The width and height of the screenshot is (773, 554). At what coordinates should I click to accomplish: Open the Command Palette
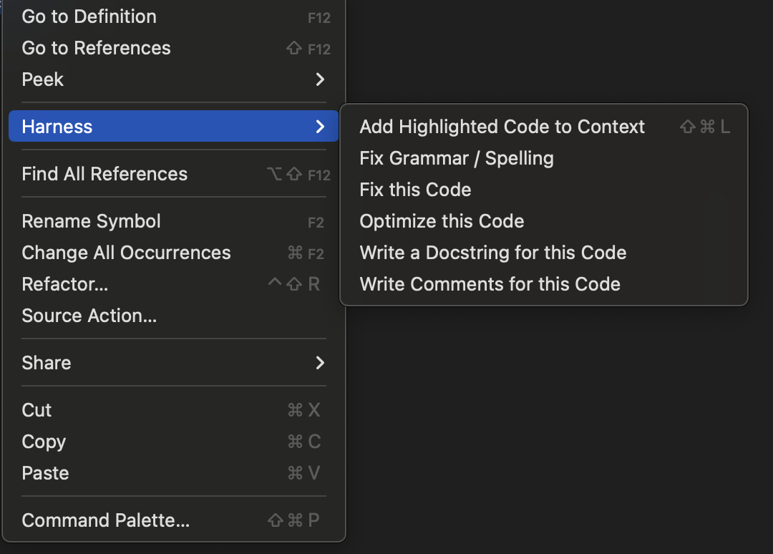coord(105,520)
